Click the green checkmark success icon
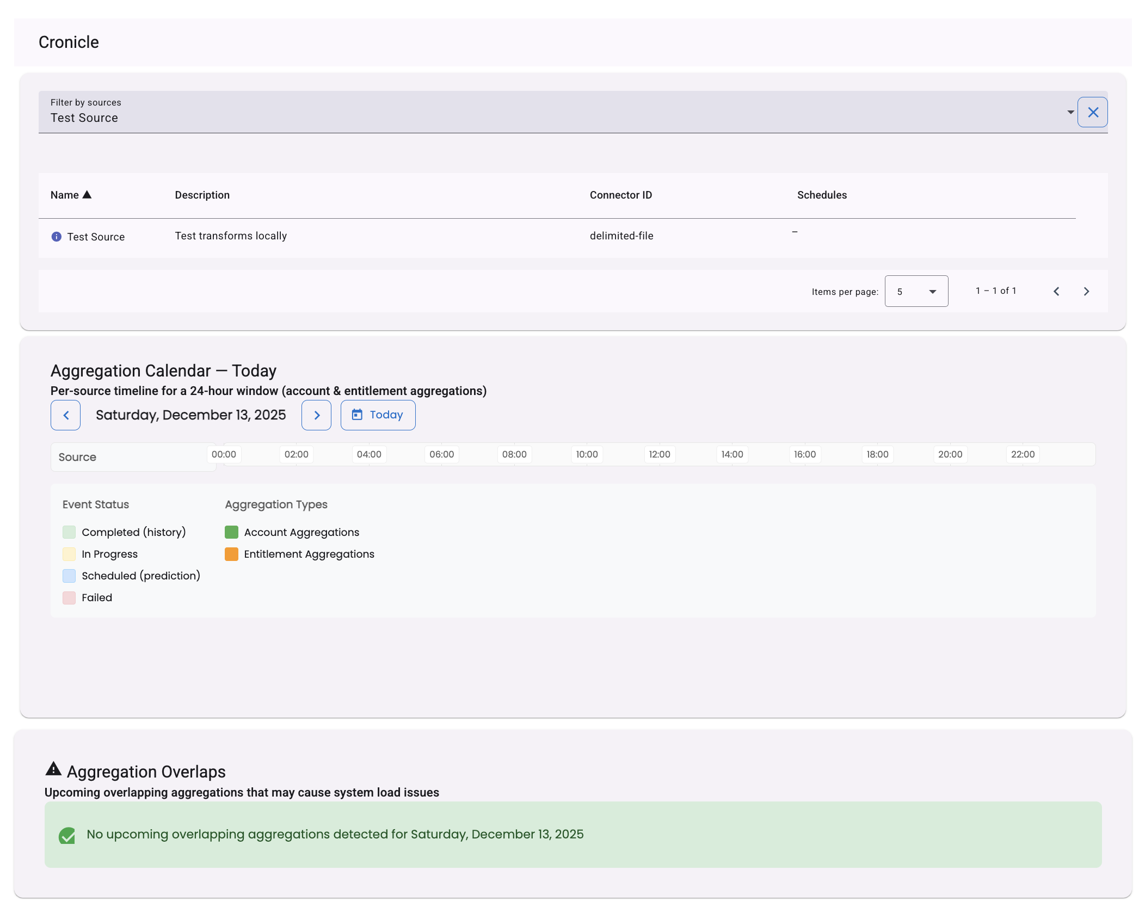The image size is (1145, 913). click(x=67, y=835)
